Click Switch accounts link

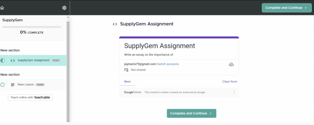click(168, 64)
